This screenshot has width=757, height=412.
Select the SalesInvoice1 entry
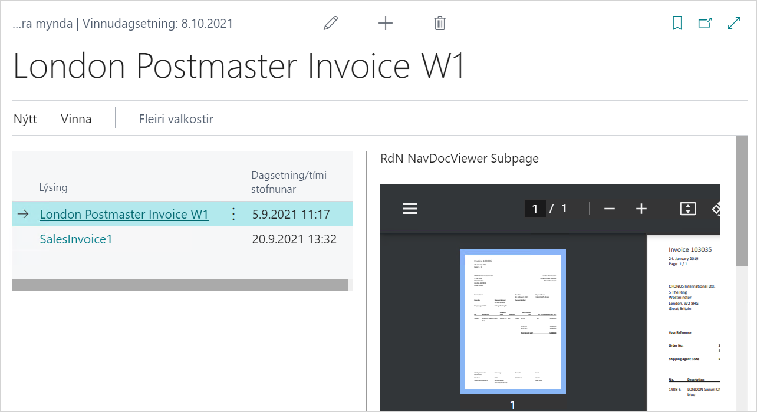tap(75, 239)
